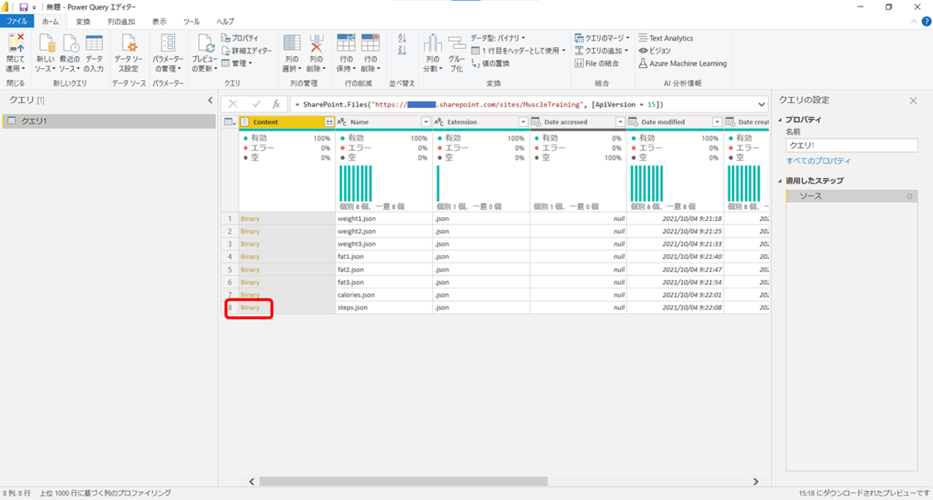Screen dimensions: 933x500
Task: Click the combine files icon in Content header
Action: [329, 122]
